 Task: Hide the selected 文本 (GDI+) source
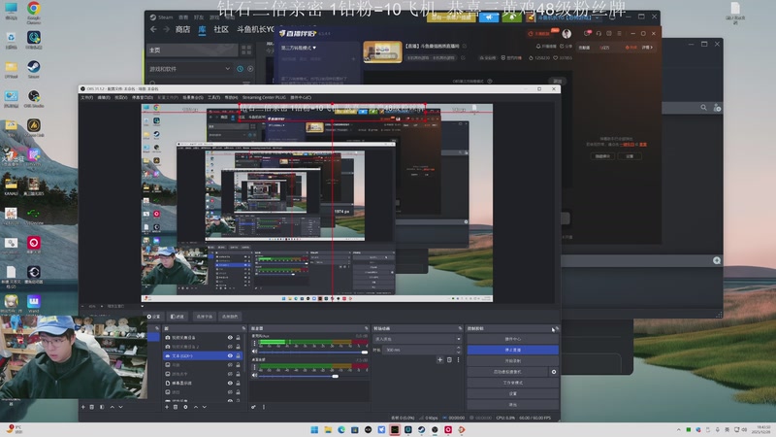[x=230, y=355]
